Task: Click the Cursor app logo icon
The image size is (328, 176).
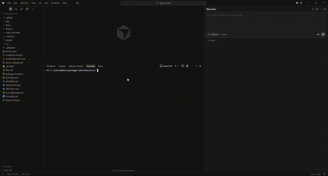Action: (3, 3)
